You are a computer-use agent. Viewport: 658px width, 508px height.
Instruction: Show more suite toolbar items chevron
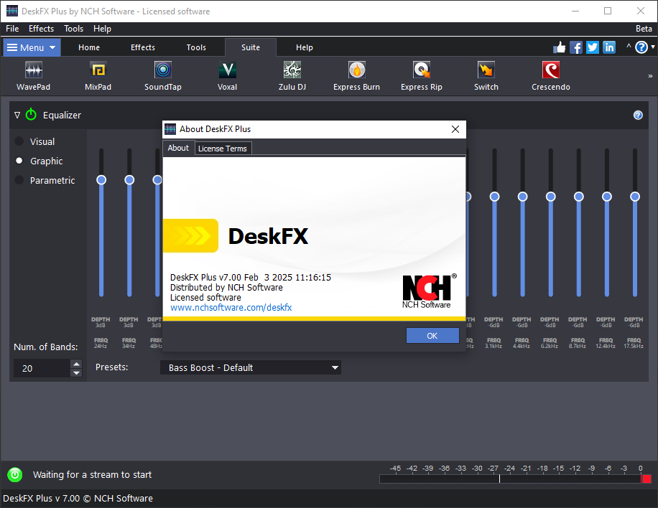[650, 76]
